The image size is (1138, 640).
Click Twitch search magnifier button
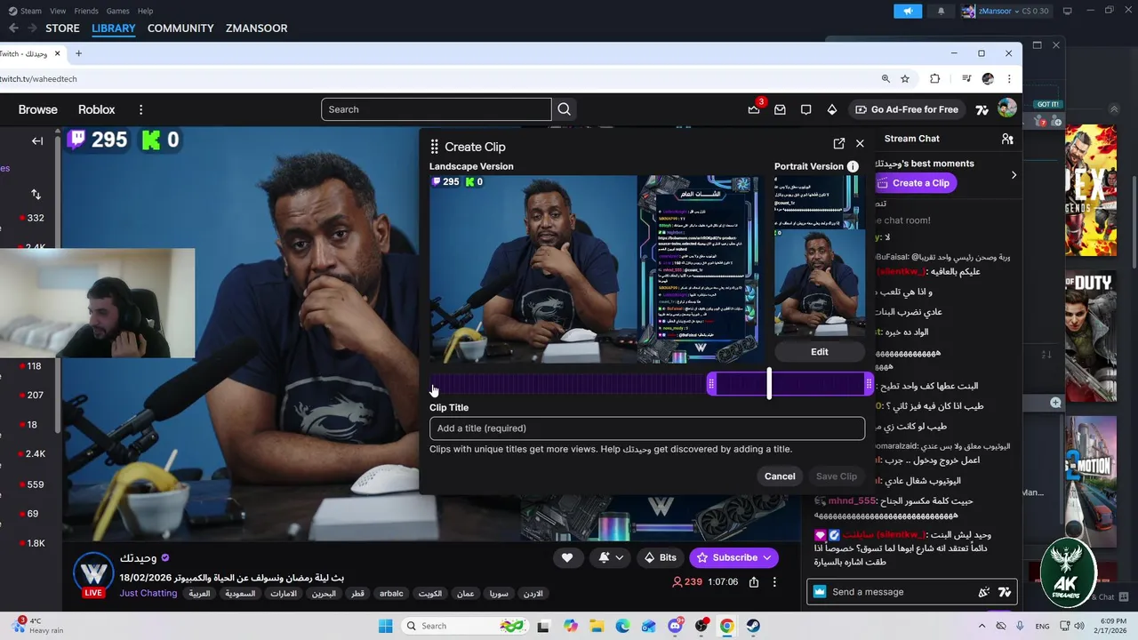[x=564, y=109]
